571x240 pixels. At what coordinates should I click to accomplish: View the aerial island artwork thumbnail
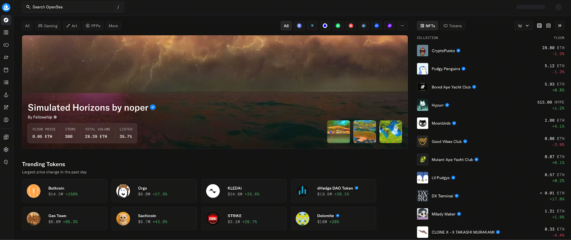click(x=365, y=132)
